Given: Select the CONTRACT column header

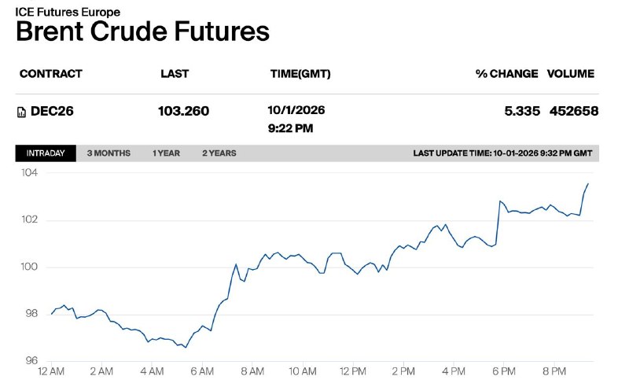Looking at the screenshot, I should [51, 74].
